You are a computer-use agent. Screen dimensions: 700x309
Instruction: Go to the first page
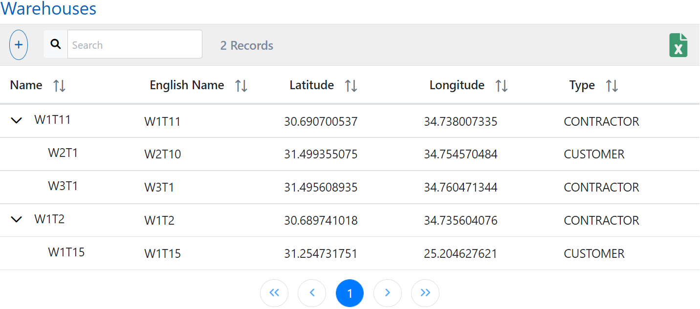coord(274,293)
